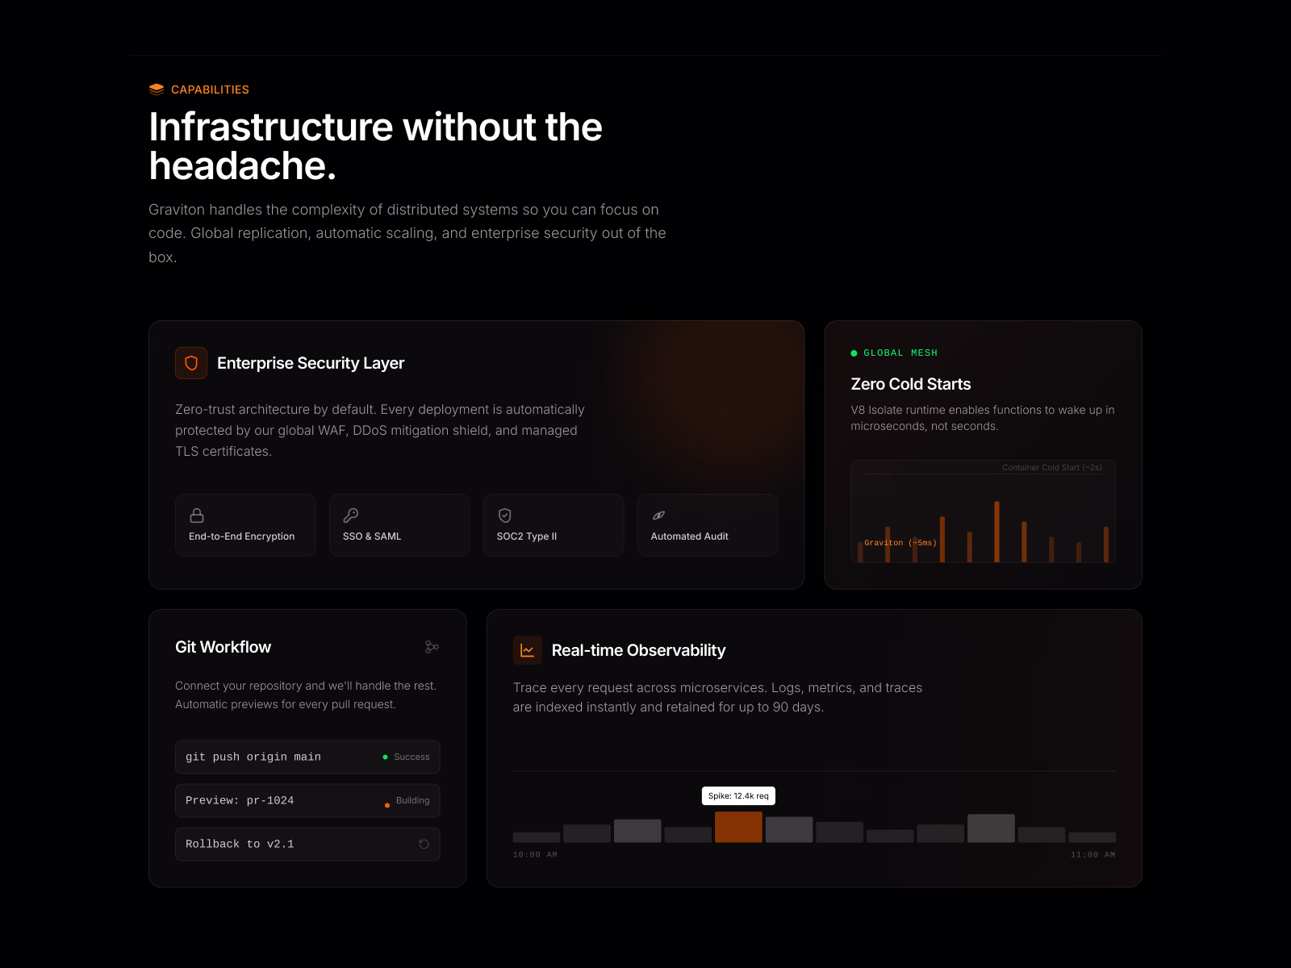Open the SOC2 Type II card
Viewport: 1291px width, 968px height.
(553, 525)
